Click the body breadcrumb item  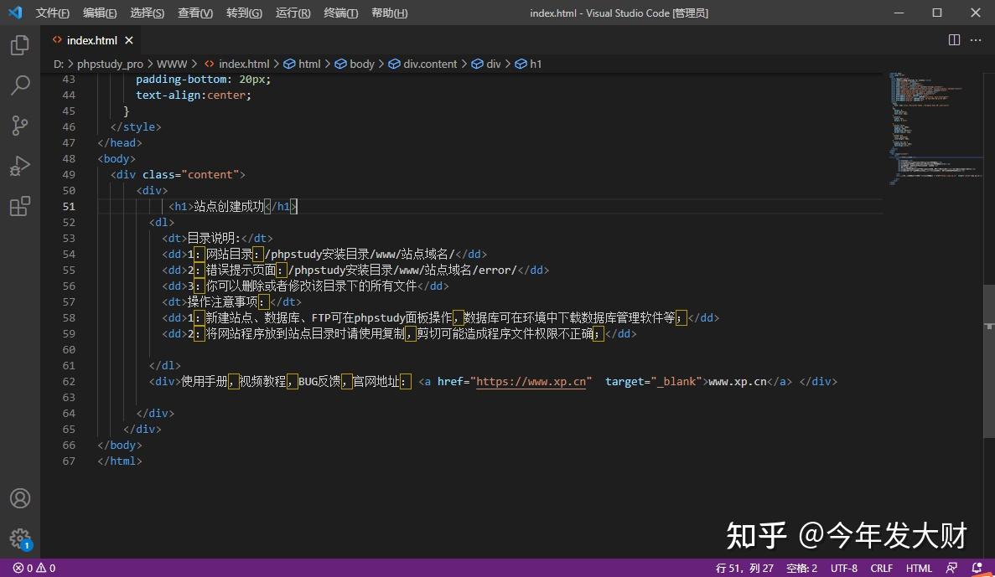click(361, 64)
